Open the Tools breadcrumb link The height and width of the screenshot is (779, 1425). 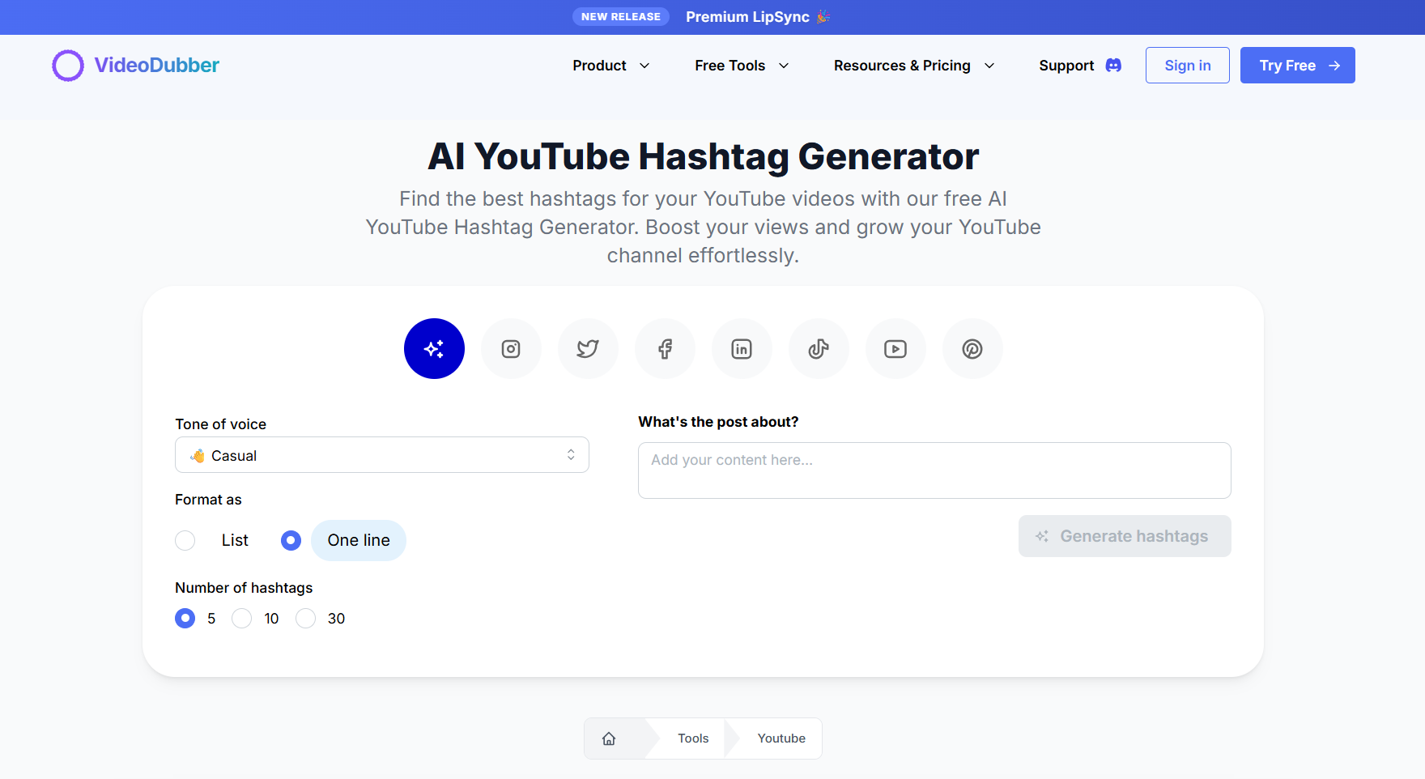[693, 739]
